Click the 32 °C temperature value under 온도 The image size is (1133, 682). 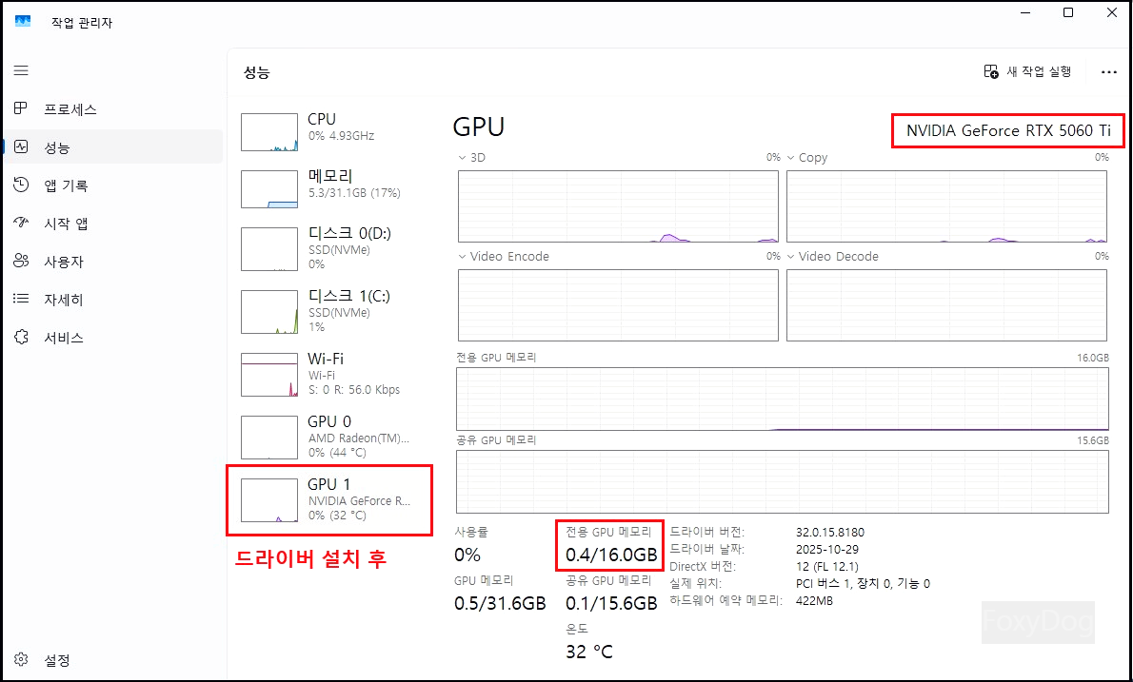coord(589,652)
